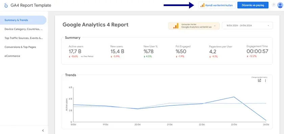Open the Varsayılan Veriler data source dropdown
284x134 pixels.
(x=194, y=26)
